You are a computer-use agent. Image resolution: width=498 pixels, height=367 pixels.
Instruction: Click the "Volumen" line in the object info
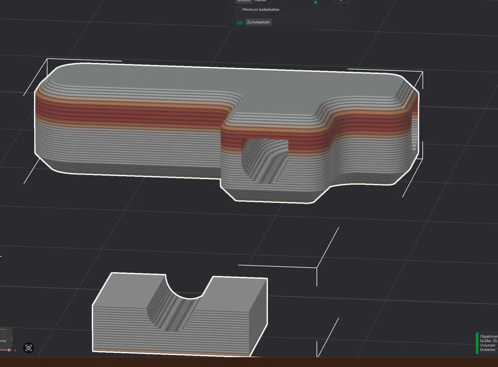pos(489,346)
